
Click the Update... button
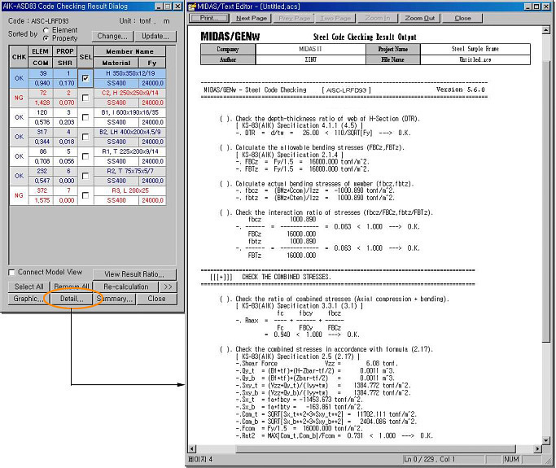[155, 36]
